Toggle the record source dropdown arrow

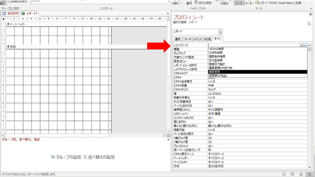coord(302,45)
